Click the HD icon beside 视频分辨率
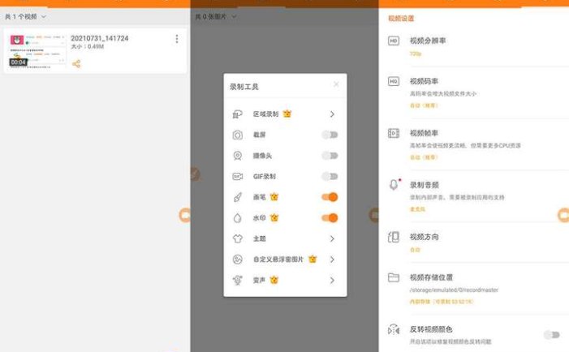Image resolution: width=569 pixels, height=352 pixels. (394, 41)
